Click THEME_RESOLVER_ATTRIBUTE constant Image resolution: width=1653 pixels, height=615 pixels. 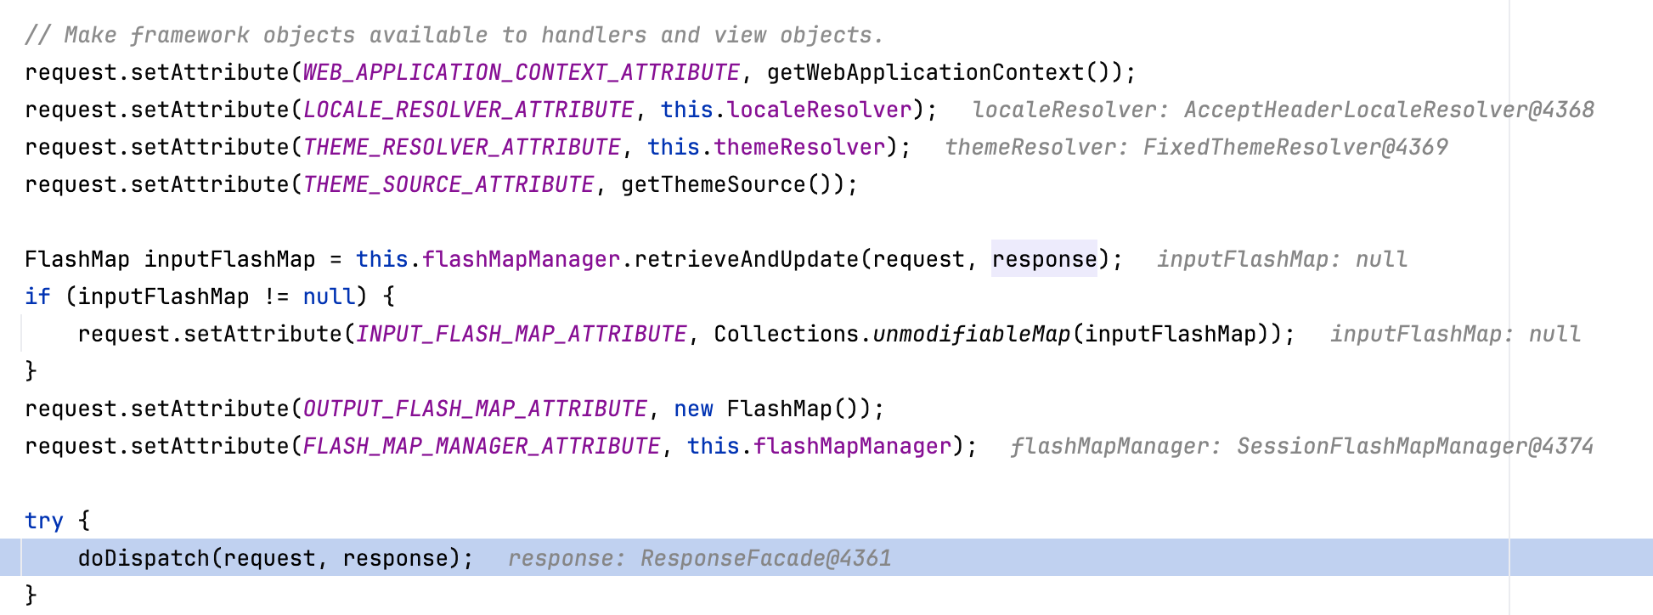(462, 147)
